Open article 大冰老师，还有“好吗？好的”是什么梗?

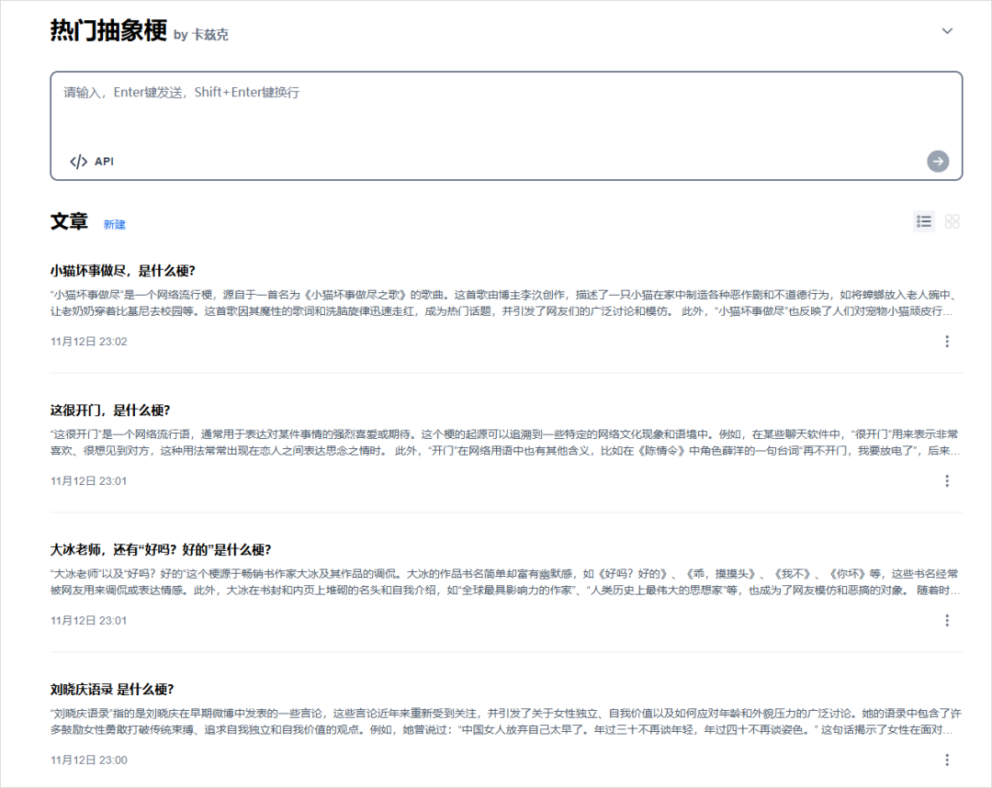coord(161,549)
